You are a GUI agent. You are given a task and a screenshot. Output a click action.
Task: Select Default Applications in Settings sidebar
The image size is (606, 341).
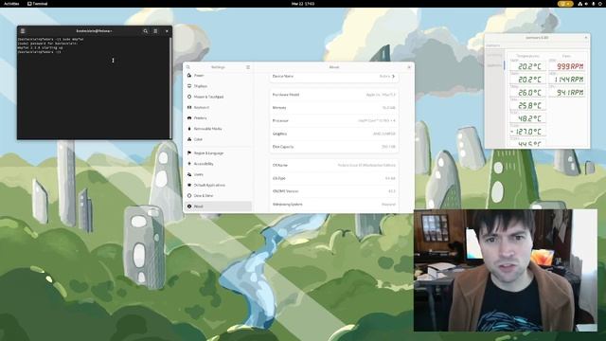coord(218,185)
